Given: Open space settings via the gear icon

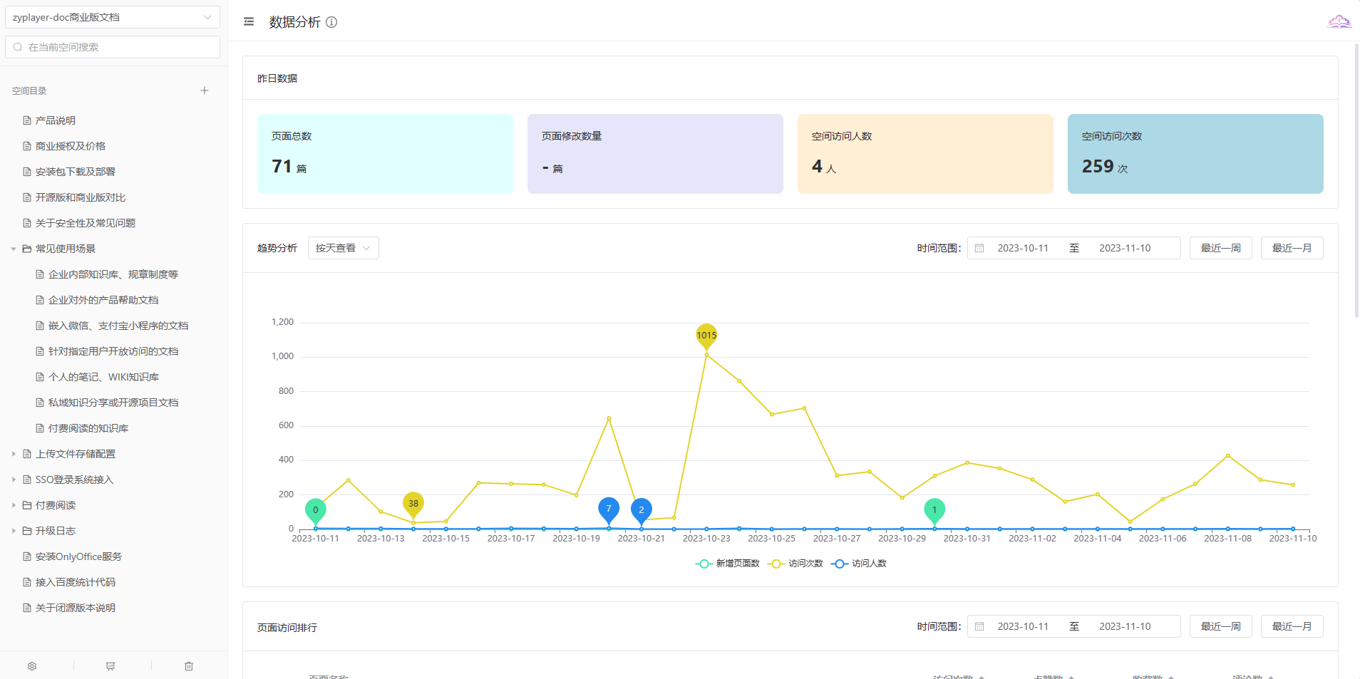Looking at the screenshot, I should click(x=32, y=666).
